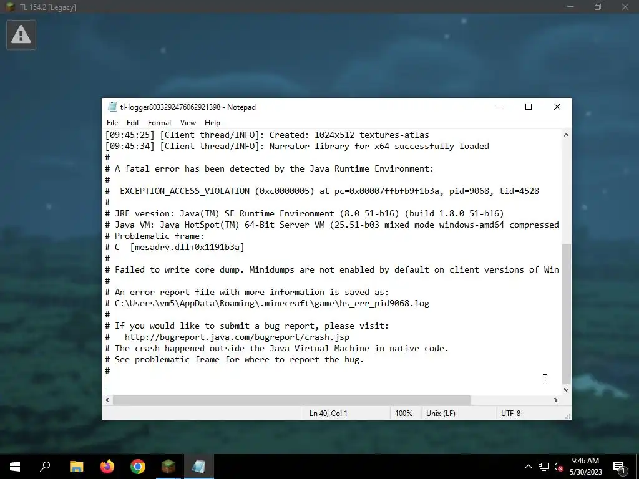
Task: Click the TL launcher title bar icon
Action: click(11, 7)
